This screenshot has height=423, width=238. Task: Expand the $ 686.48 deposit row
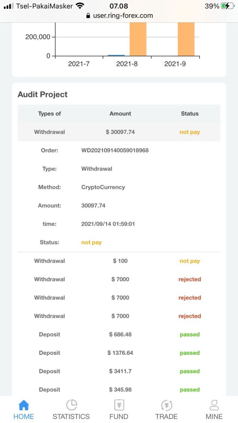point(119,335)
